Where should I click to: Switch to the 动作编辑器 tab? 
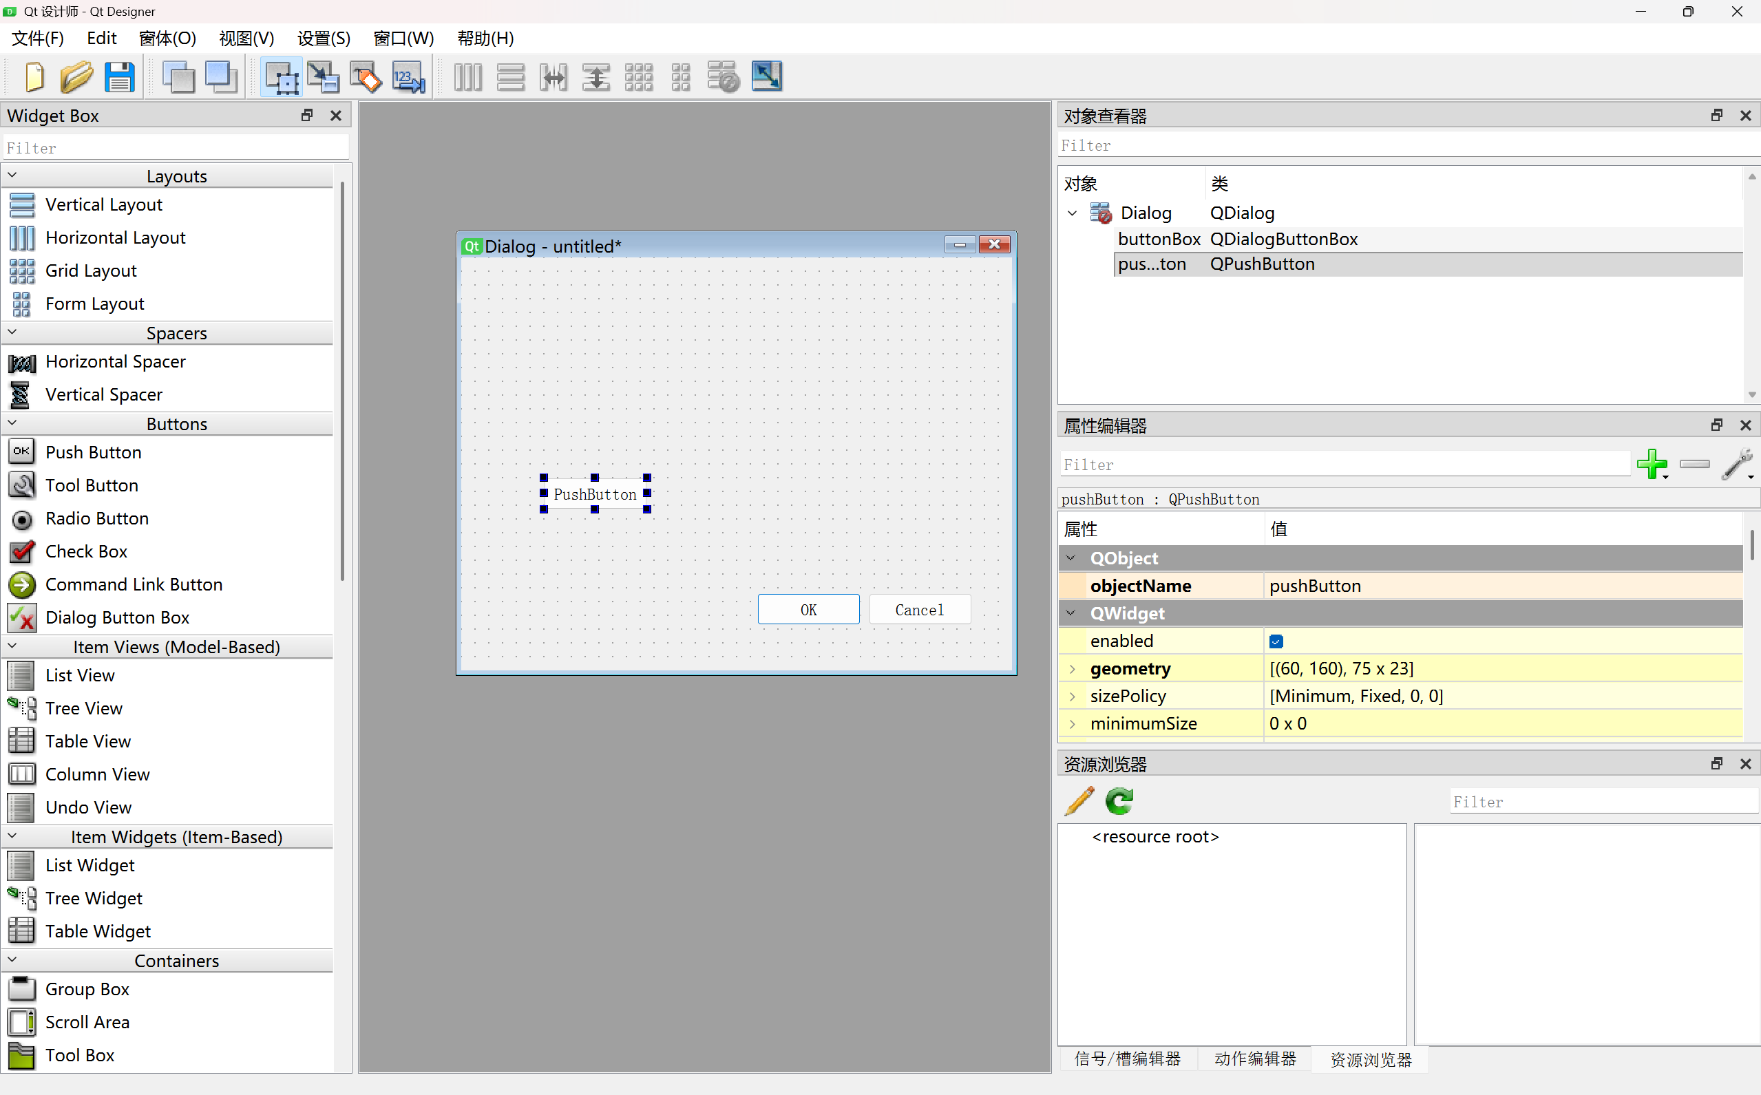(1254, 1059)
